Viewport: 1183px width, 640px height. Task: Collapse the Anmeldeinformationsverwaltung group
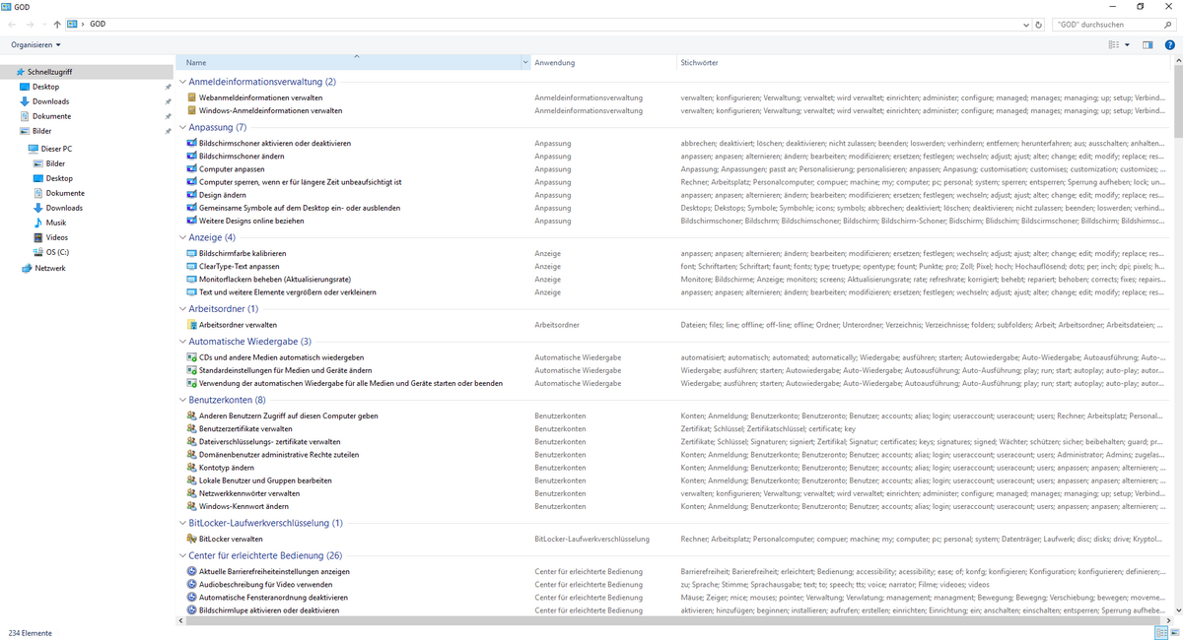(x=182, y=82)
